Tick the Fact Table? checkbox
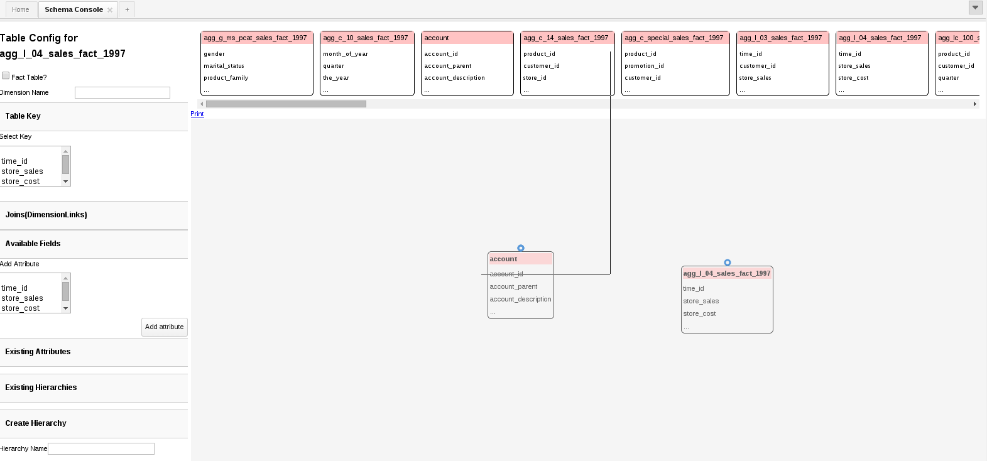 pyautogui.click(x=6, y=75)
